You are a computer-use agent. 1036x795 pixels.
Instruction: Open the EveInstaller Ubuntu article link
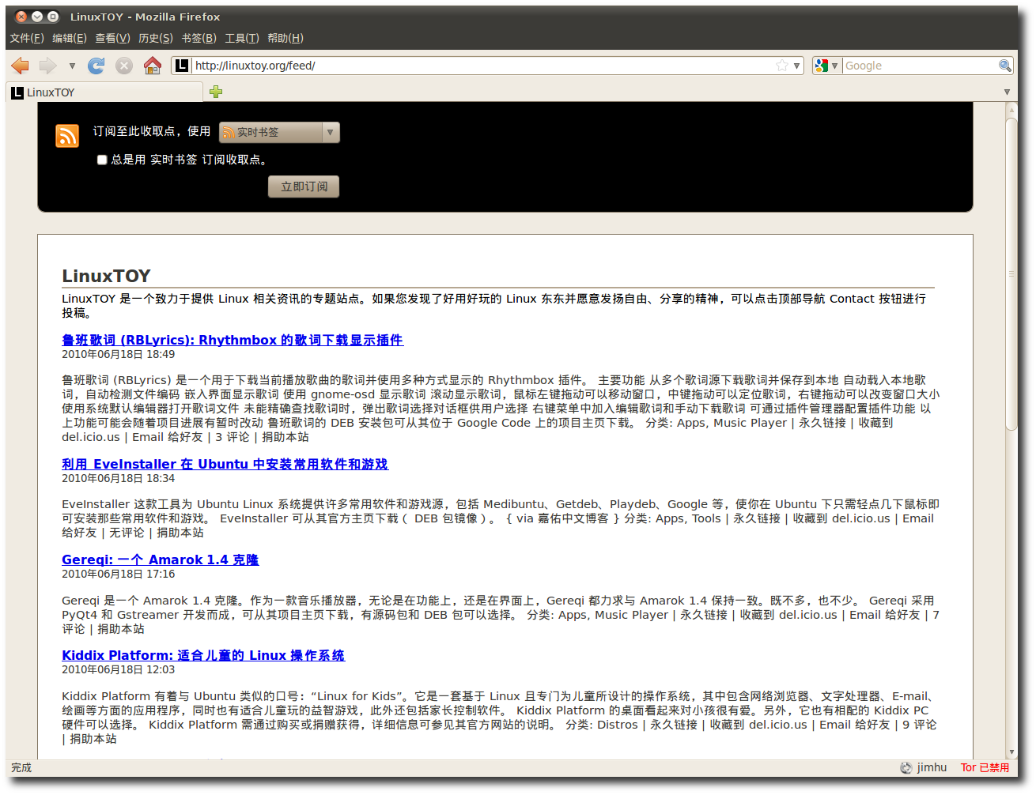(225, 464)
